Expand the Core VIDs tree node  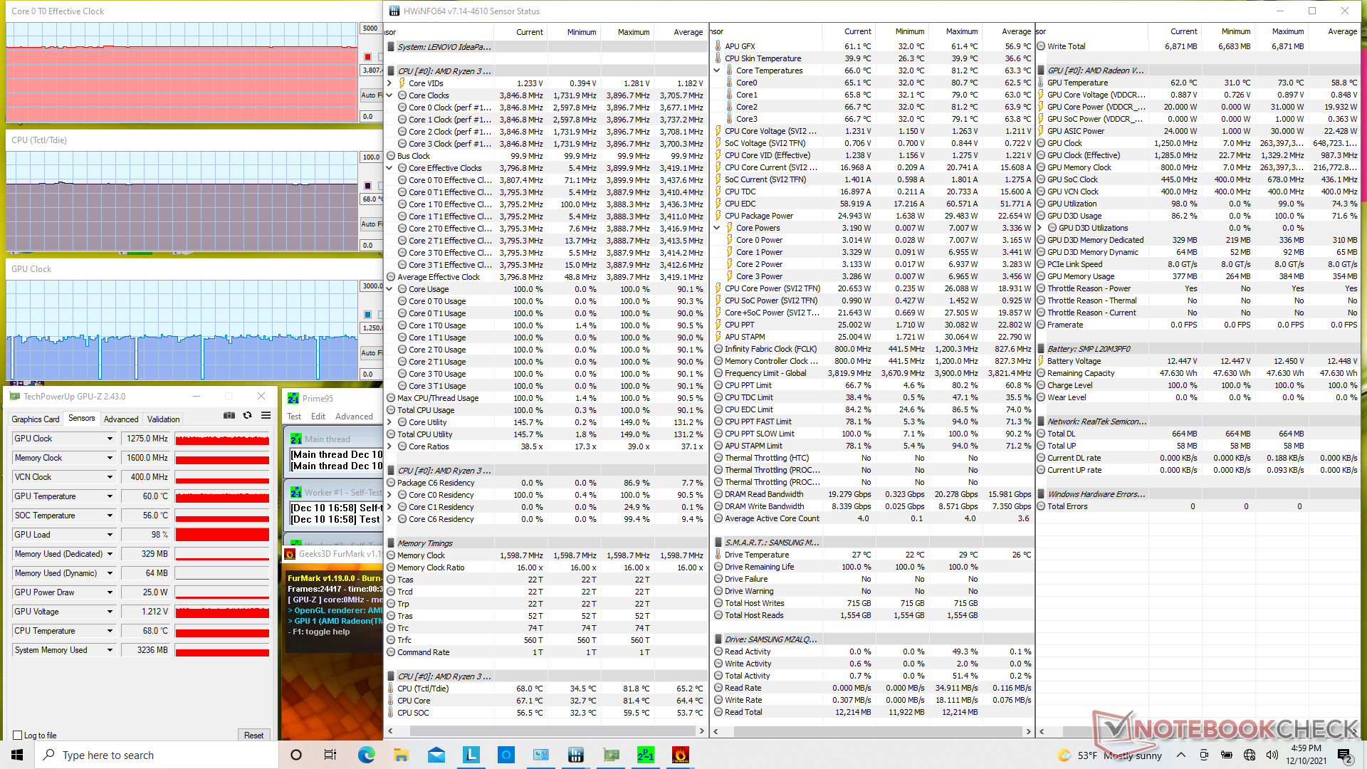coord(389,83)
